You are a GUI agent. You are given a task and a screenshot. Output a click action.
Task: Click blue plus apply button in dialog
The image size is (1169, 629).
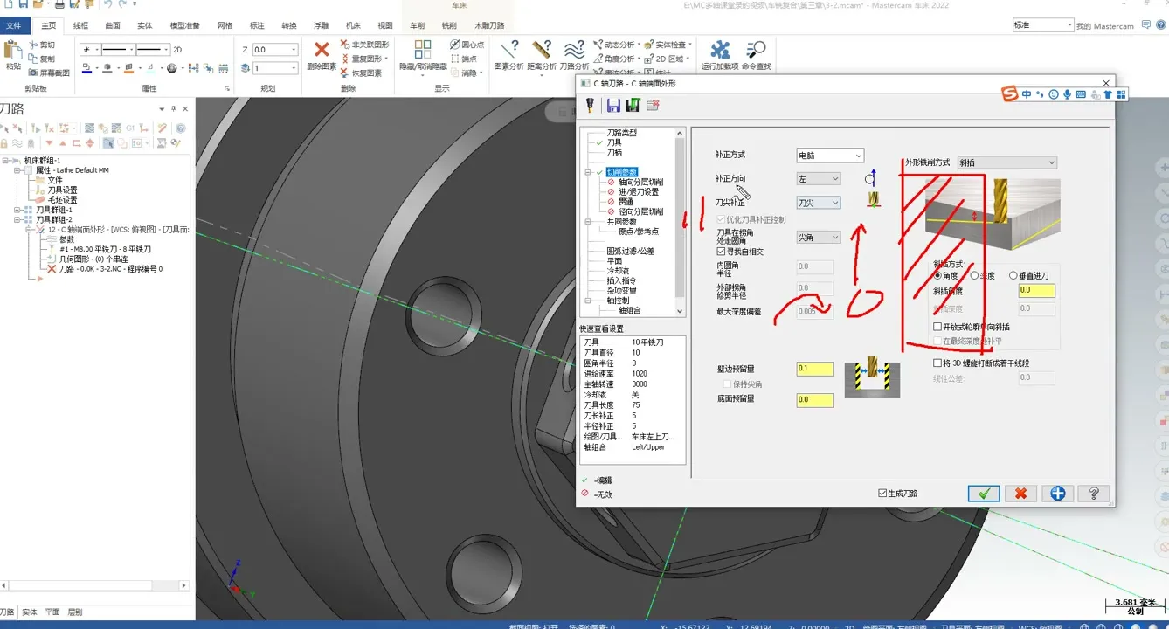pos(1057,494)
